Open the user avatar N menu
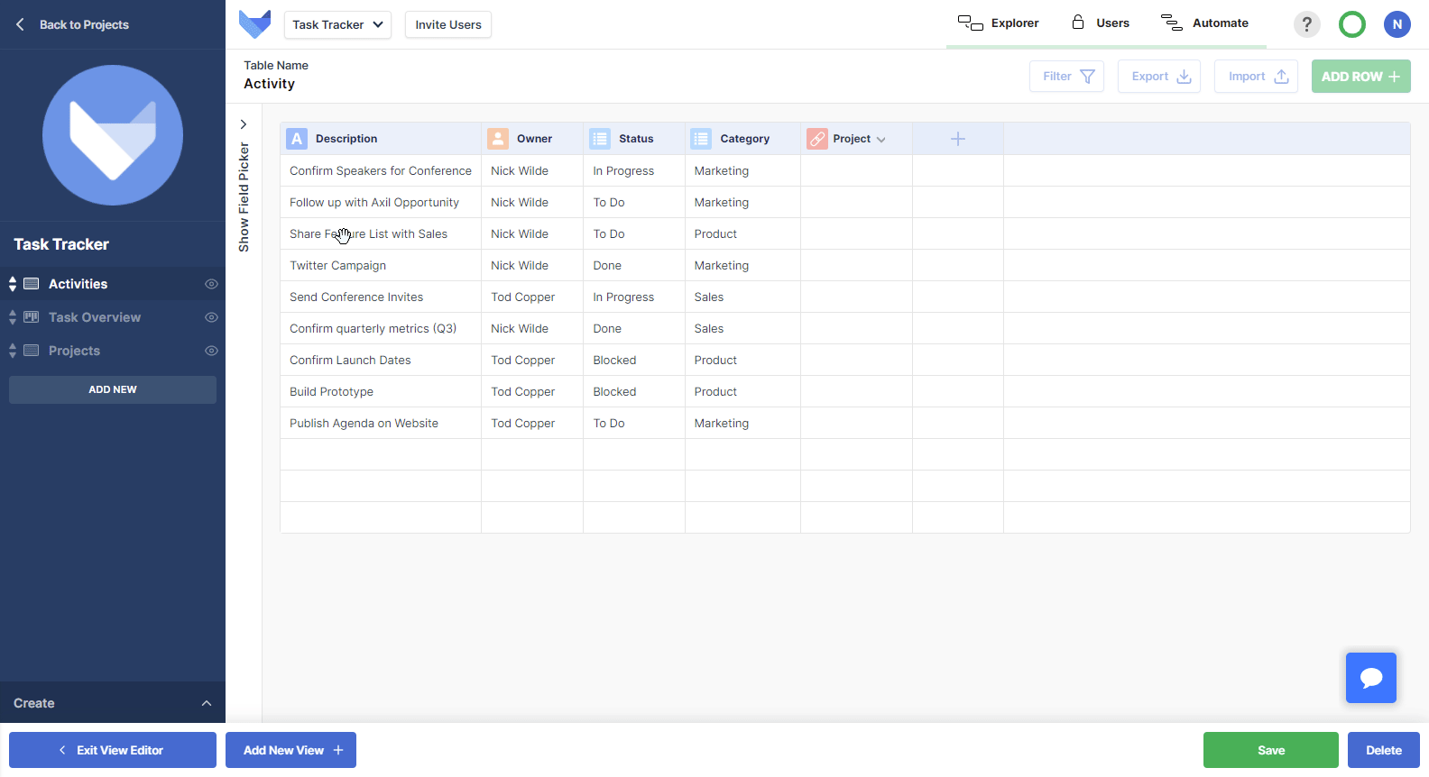 click(1397, 24)
